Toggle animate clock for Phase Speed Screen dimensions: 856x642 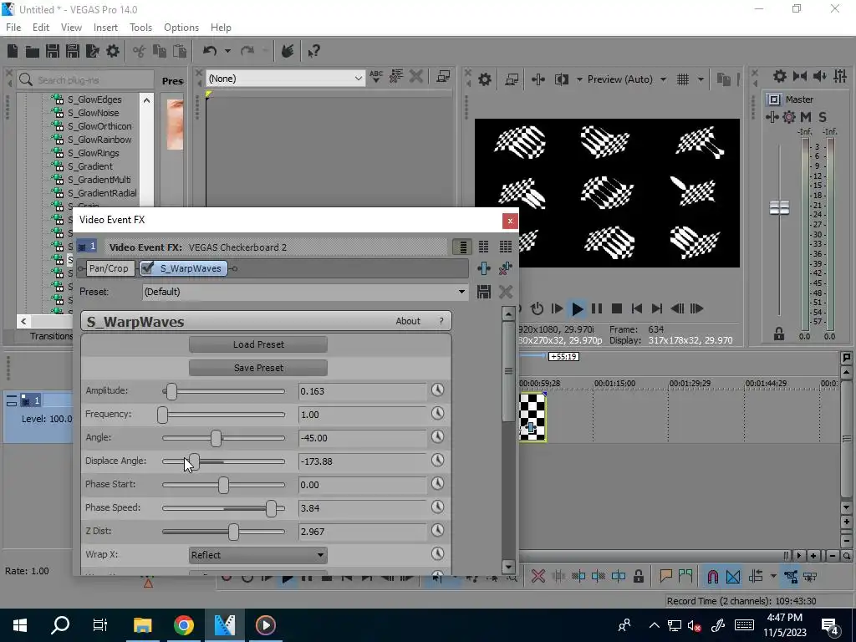coord(437,507)
